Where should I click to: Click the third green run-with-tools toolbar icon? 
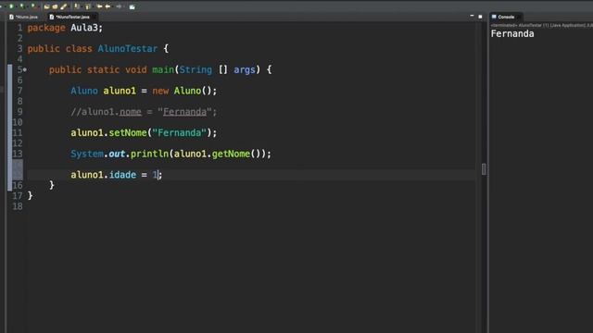(33, 6)
